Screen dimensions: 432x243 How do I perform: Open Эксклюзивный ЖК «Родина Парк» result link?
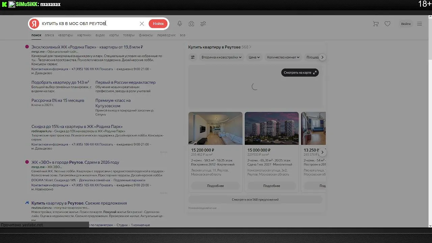(87, 47)
